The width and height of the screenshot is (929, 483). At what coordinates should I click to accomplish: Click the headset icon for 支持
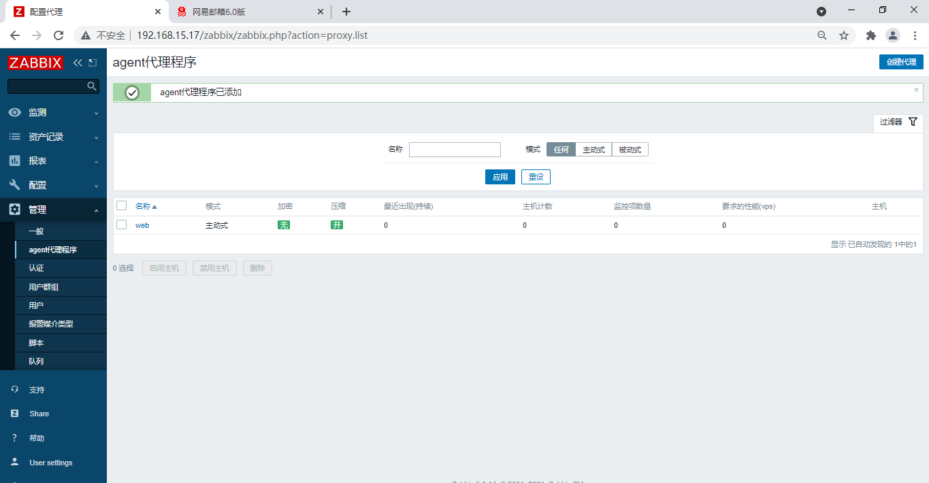point(14,390)
